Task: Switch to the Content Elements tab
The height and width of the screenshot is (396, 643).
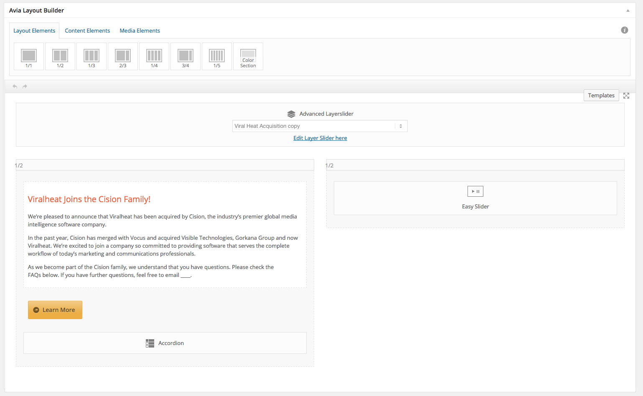Action: (x=87, y=30)
